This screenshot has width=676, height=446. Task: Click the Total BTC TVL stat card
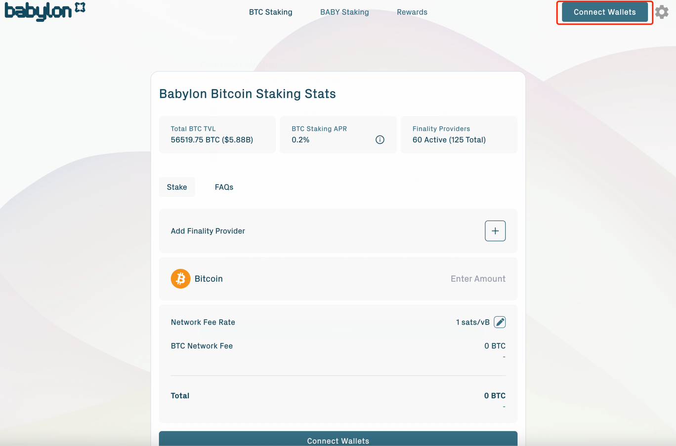[x=217, y=134]
